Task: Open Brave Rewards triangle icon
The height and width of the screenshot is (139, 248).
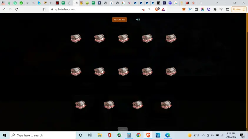Action: click(163, 9)
